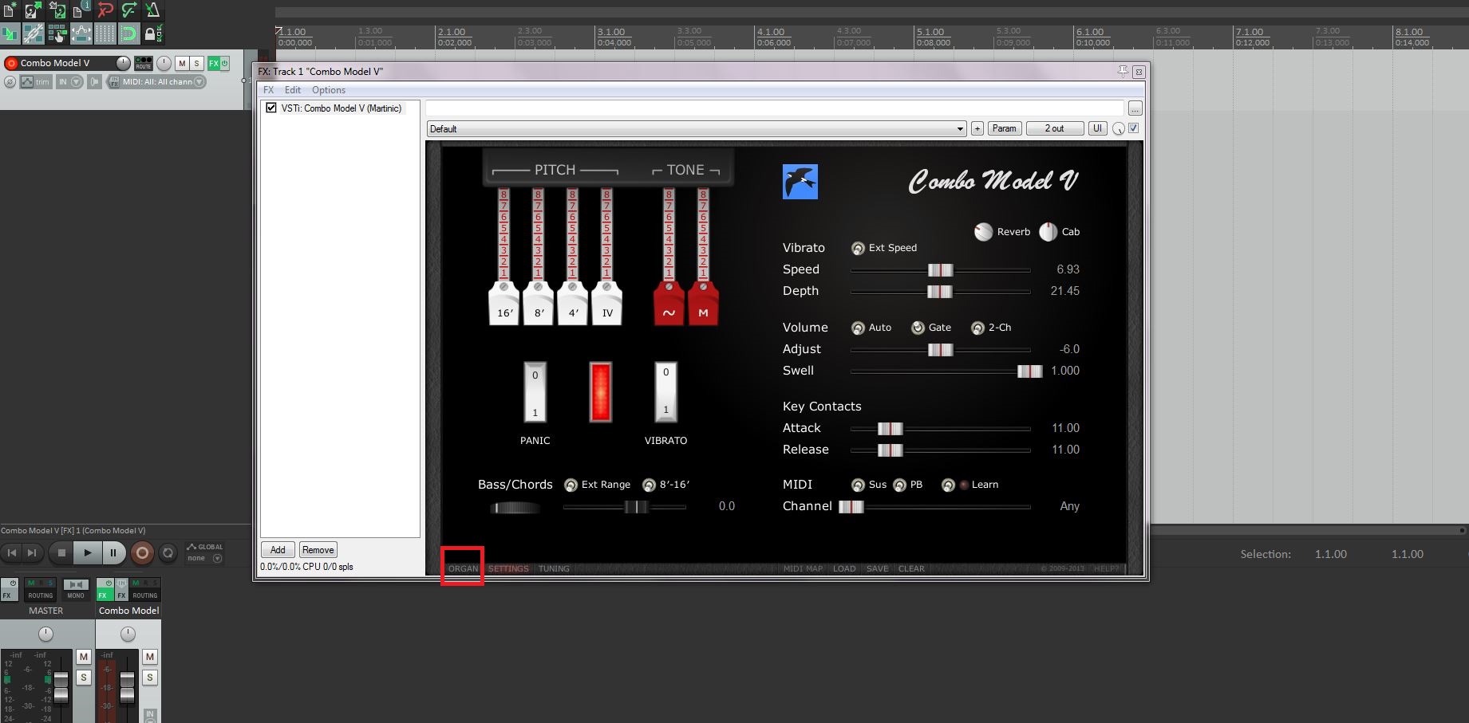Click the snap magnet toolbar icon
The image size is (1469, 723).
pos(128,33)
